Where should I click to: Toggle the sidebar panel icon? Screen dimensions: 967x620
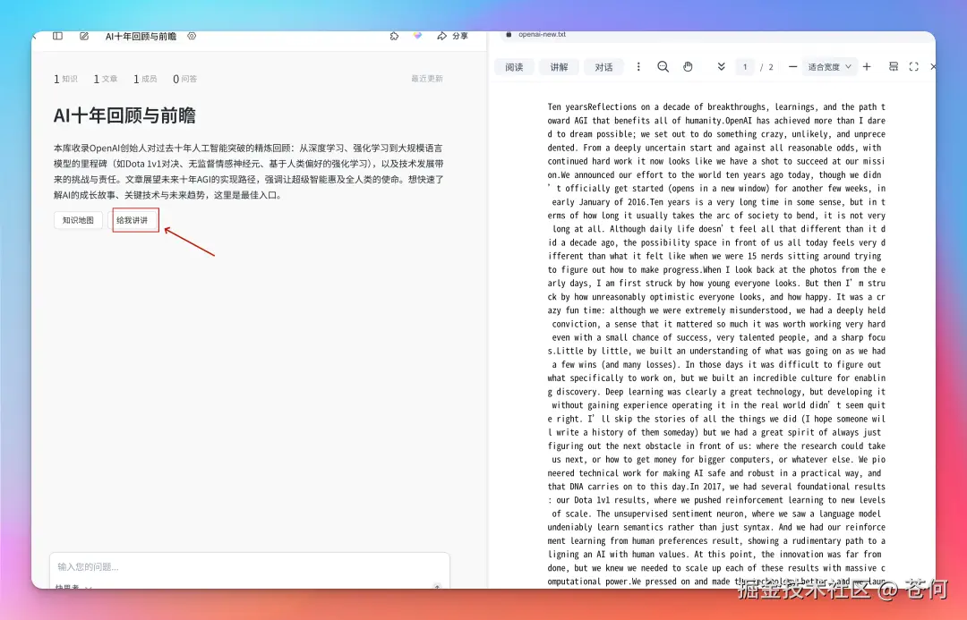(x=57, y=37)
